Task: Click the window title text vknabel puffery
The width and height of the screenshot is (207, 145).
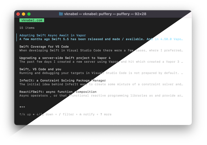Action: coord(105,14)
